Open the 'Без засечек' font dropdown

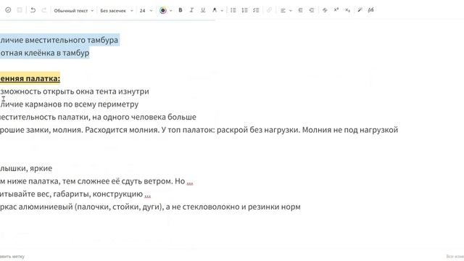[116, 10]
